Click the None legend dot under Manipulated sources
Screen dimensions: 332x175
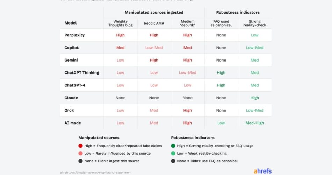pyautogui.click(x=81, y=161)
